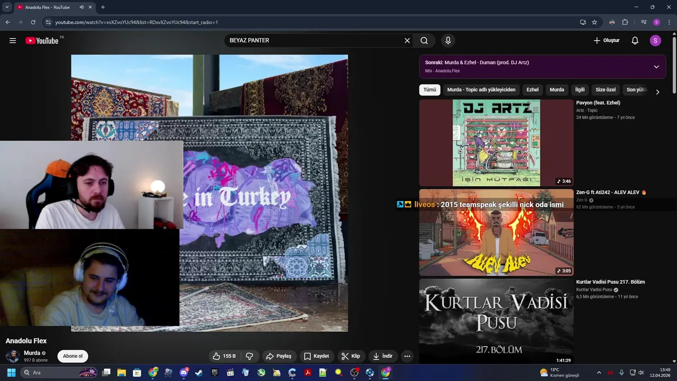
Task: Download the video with İndir
Action: point(383,356)
